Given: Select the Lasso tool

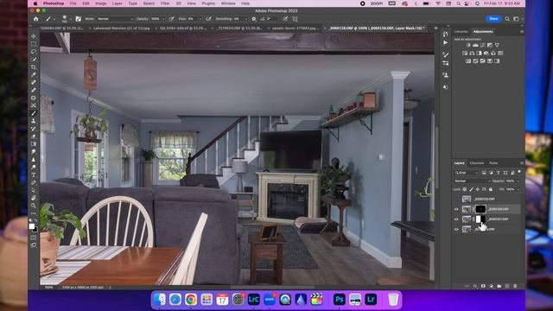Looking at the screenshot, I should [x=34, y=52].
